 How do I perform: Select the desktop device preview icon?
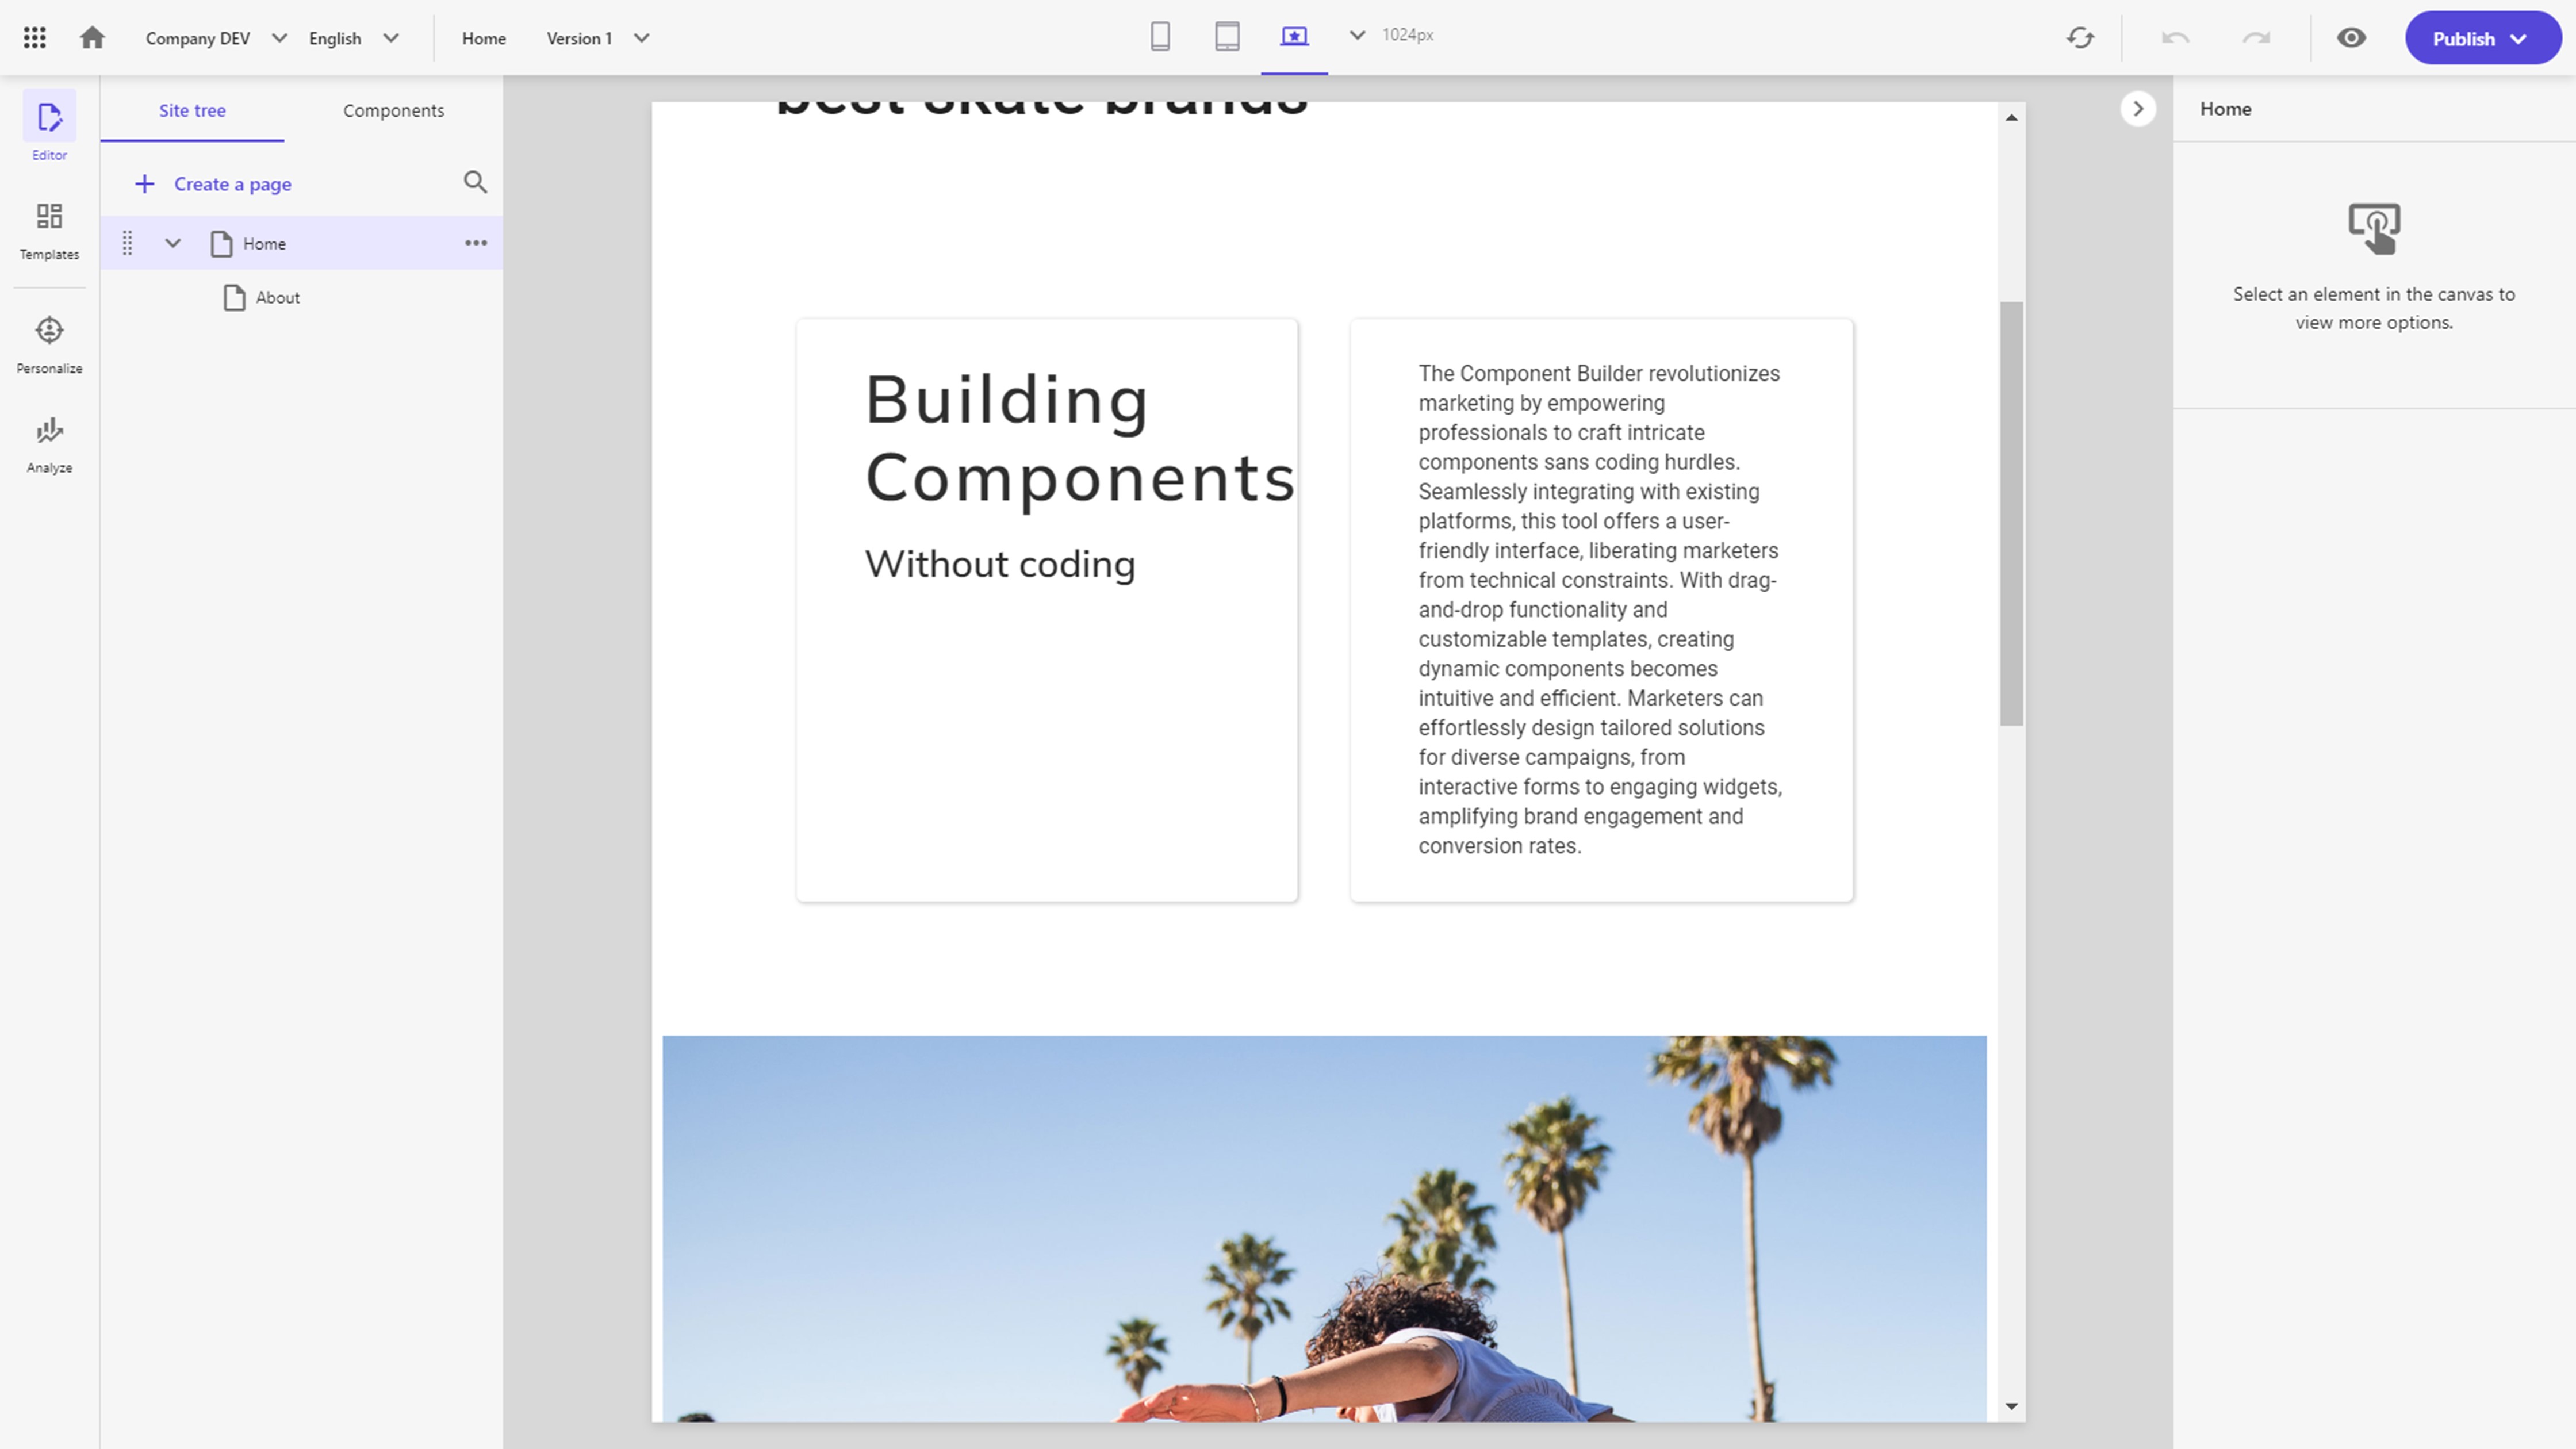tap(1294, 37)
